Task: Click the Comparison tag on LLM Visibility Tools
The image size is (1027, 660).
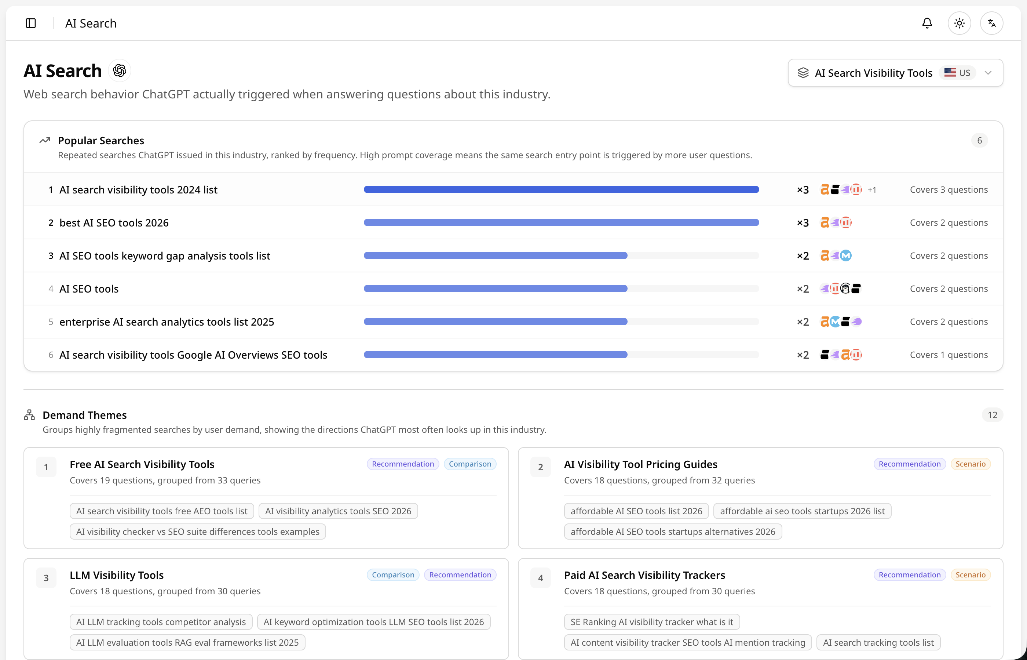Action: [393, 575]
